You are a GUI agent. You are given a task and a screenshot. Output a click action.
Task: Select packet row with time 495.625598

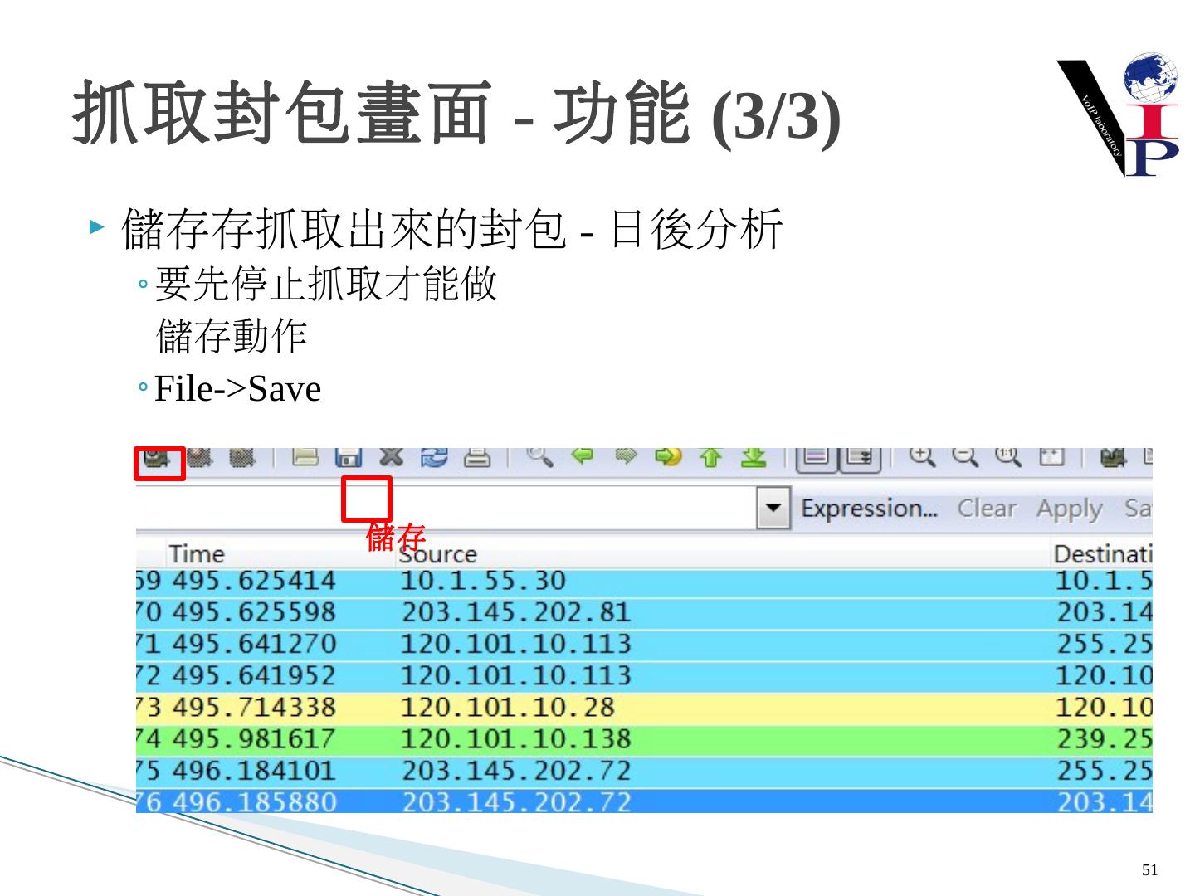(645, 613)
